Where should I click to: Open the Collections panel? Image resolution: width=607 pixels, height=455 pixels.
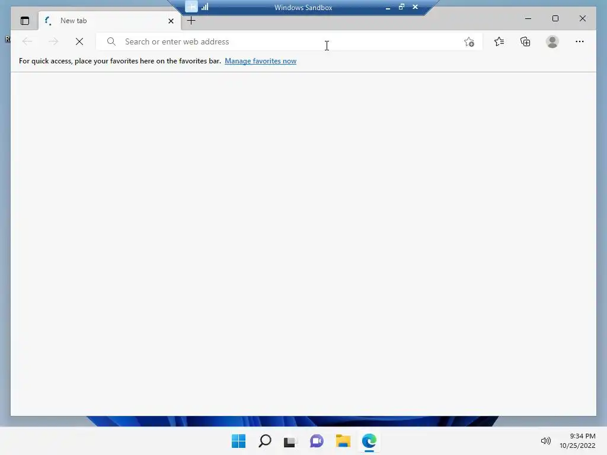pos(525,41)
